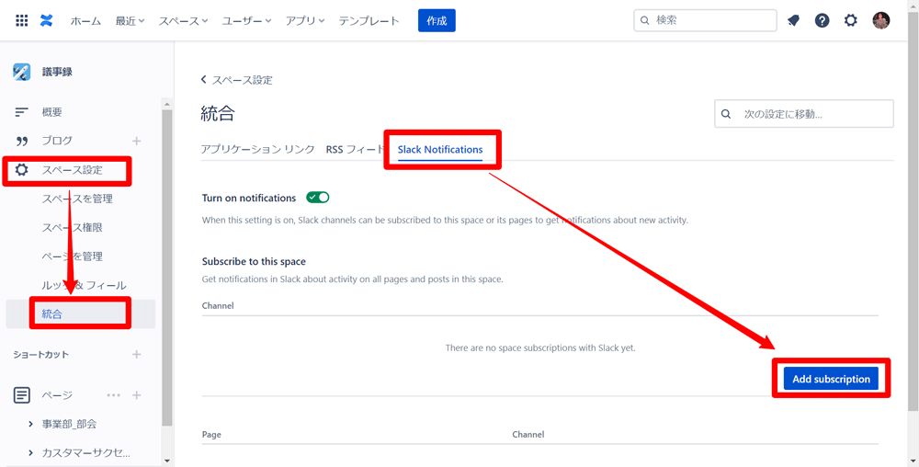Switch to アプリケーション リンク tab

(x=258, y=150)
